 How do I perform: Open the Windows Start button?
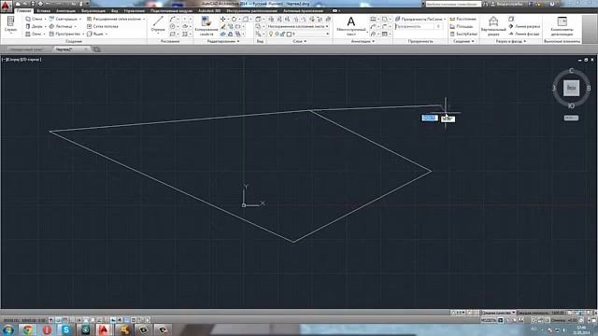click(x=8, y=329)
